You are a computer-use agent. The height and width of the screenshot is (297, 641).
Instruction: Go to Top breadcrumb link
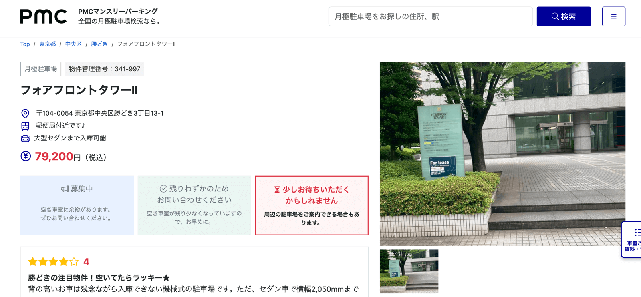pos(25,44)
